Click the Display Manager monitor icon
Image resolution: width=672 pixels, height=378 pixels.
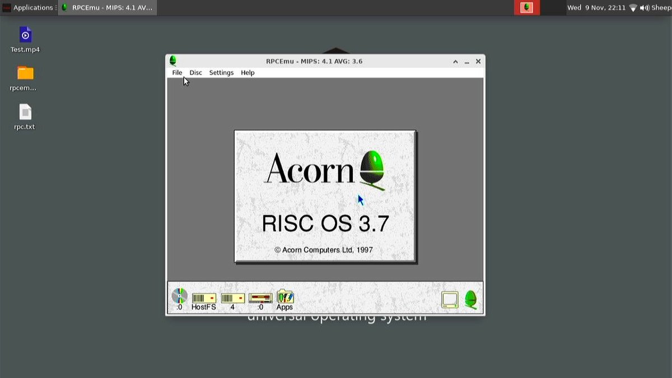tap(450, 300)
